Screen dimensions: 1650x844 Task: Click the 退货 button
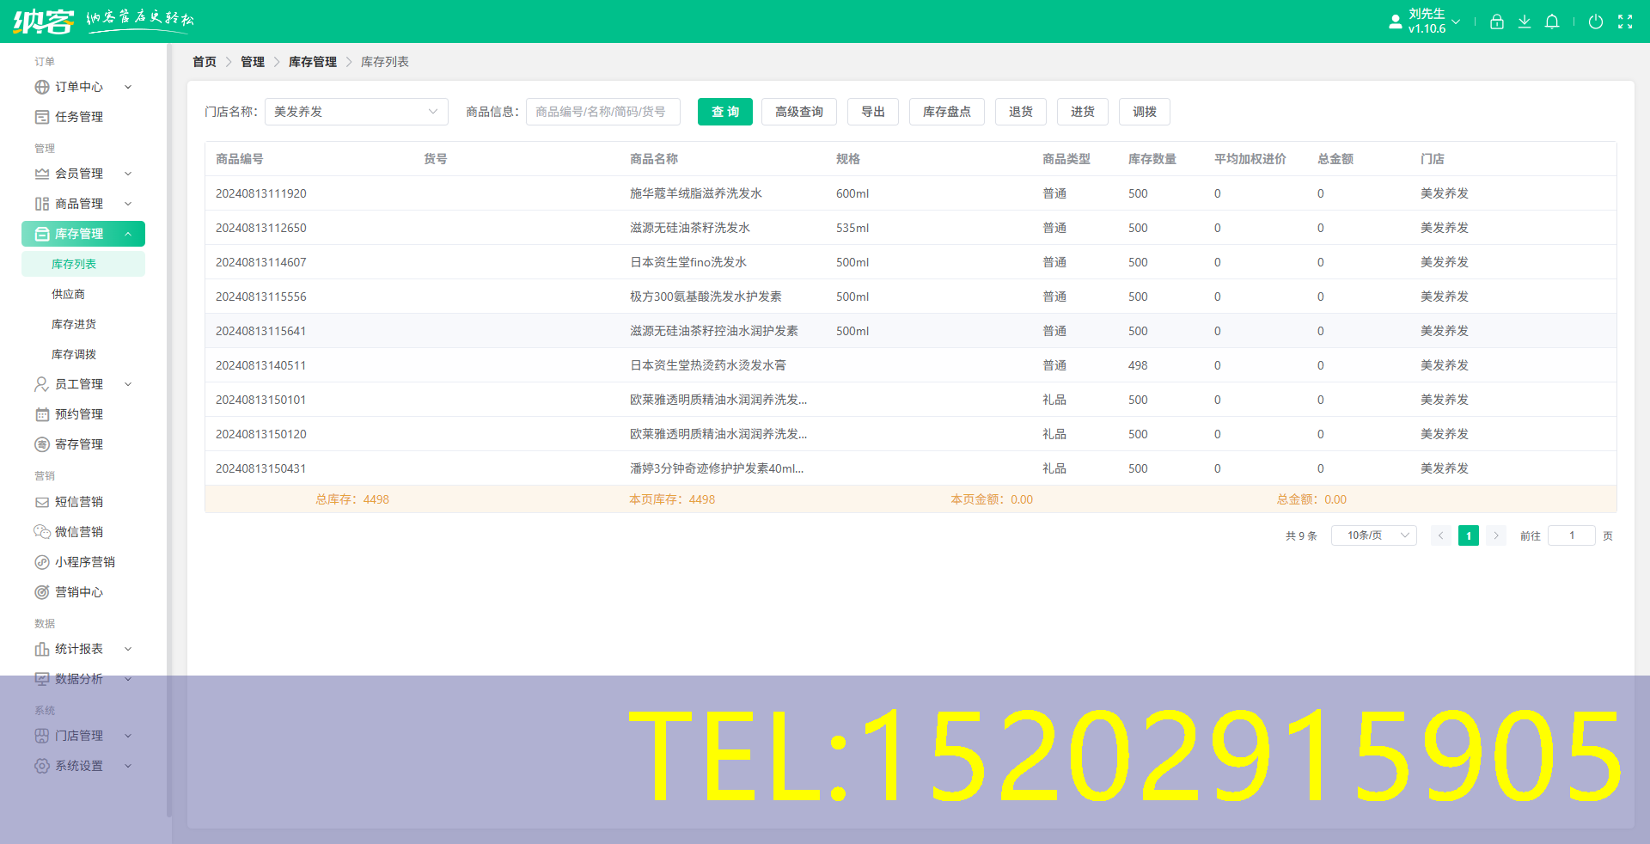1021,112
